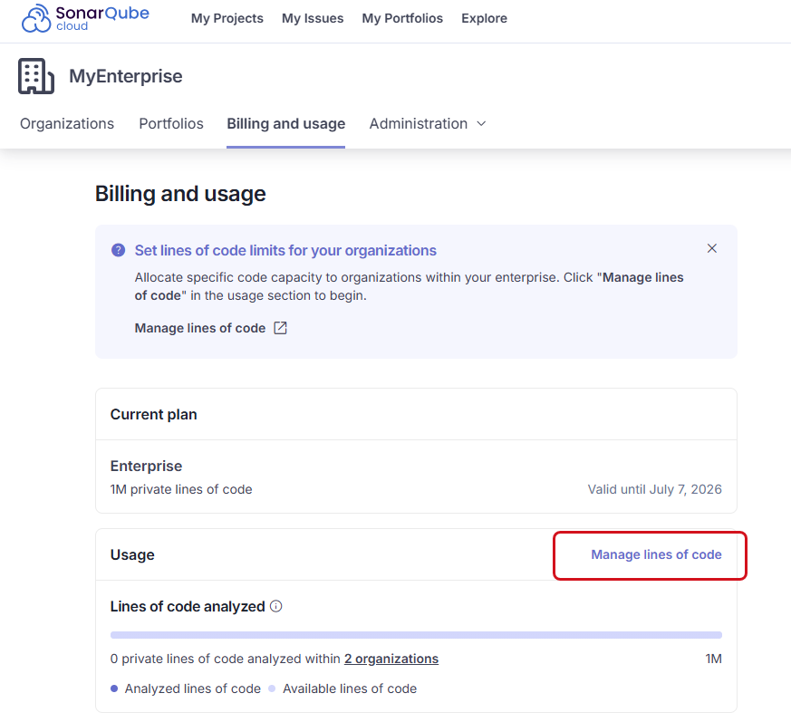Screen dimensions: 791x722
Task: Click the 'Valid until July 7, 2026' text
Action: pos(654,489)
